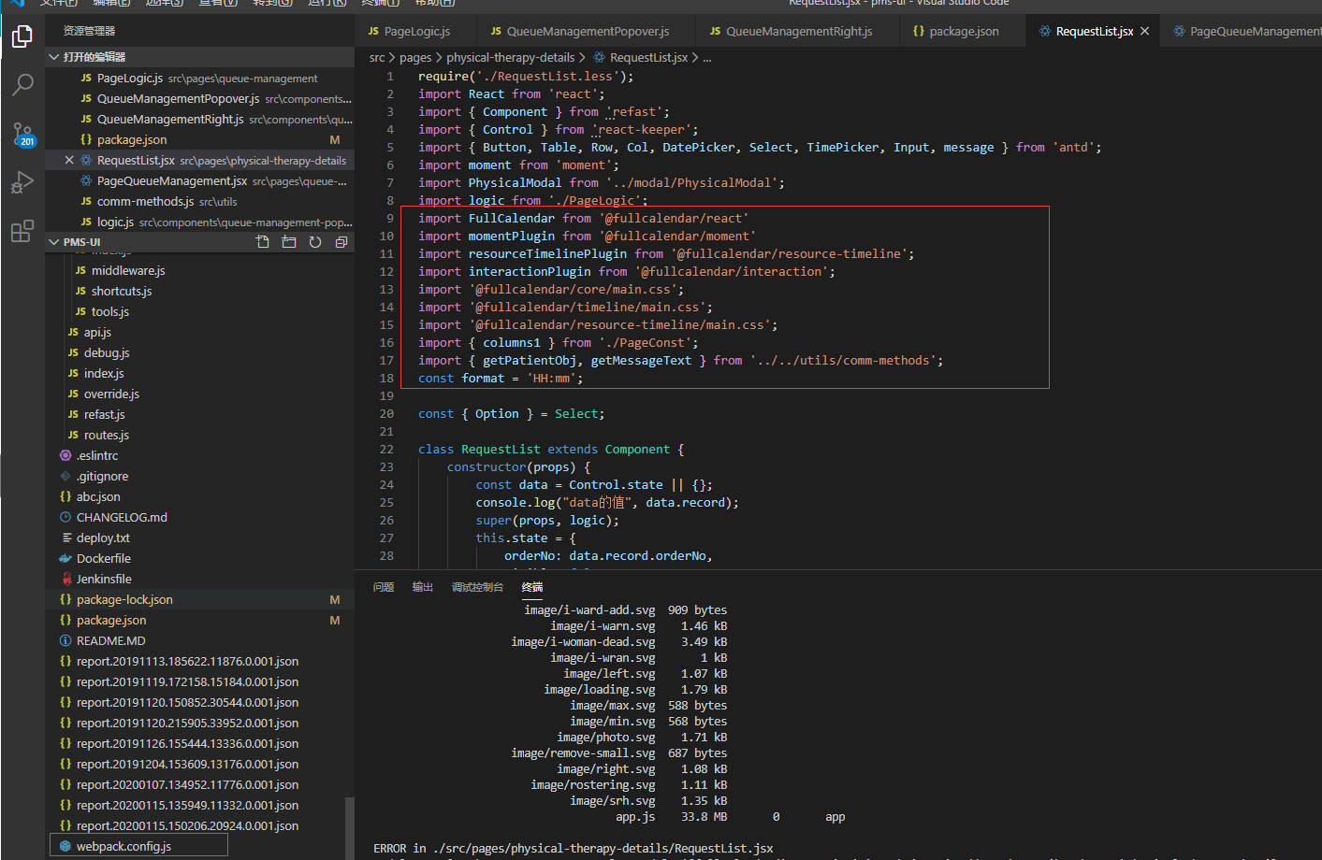This screenshot has width=1322, height=860.
Task: Open middleware.js in file tree
Action: click(199, 271)
